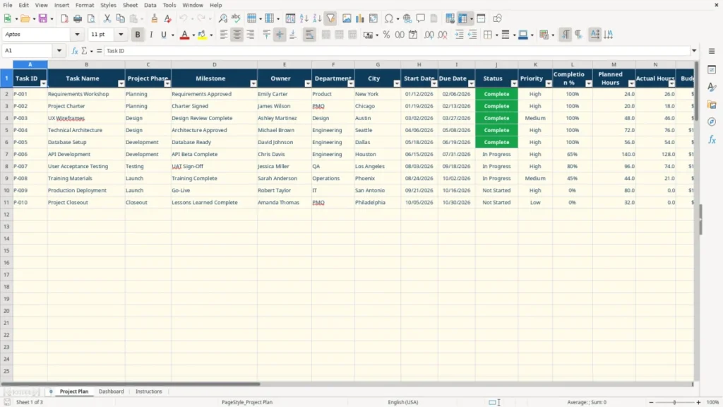Open Name Box dropdown arrow
The image size is (723, 407).
59,51
